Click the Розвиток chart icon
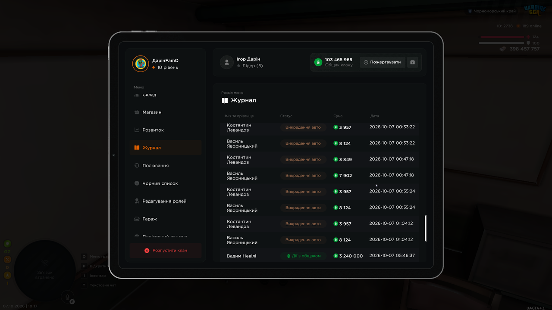The width and height of the screenshot is (552, 310). pyautogui.click(x=137, y=130)
